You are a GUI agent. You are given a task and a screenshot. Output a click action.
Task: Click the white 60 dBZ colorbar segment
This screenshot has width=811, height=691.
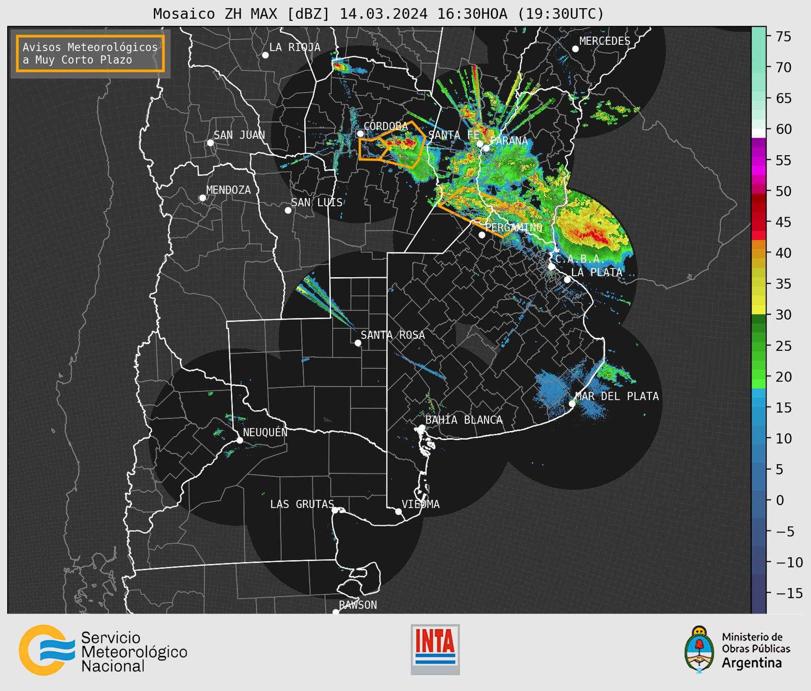click(759, 133)
